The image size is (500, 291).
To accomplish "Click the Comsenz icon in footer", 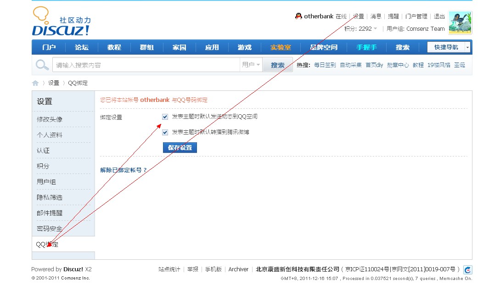I will [467, 269].
